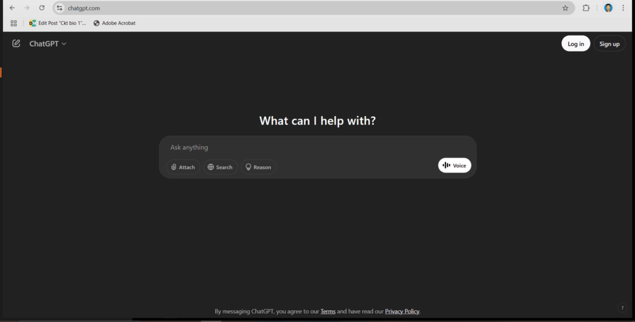
Task: Open site information icon in address bar
Action: pos(60,7)
